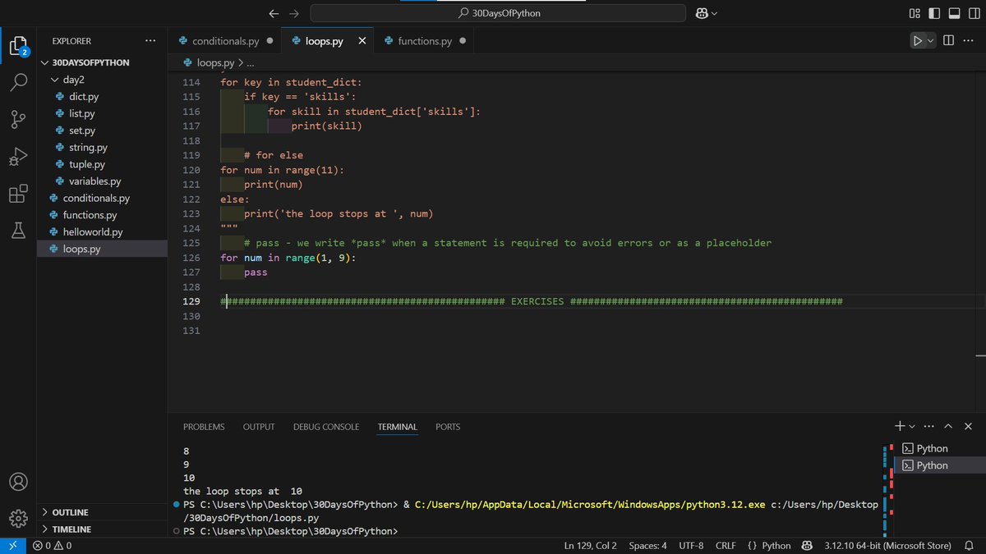Toggle Secondary Side Bar visibility

(974, 13)
